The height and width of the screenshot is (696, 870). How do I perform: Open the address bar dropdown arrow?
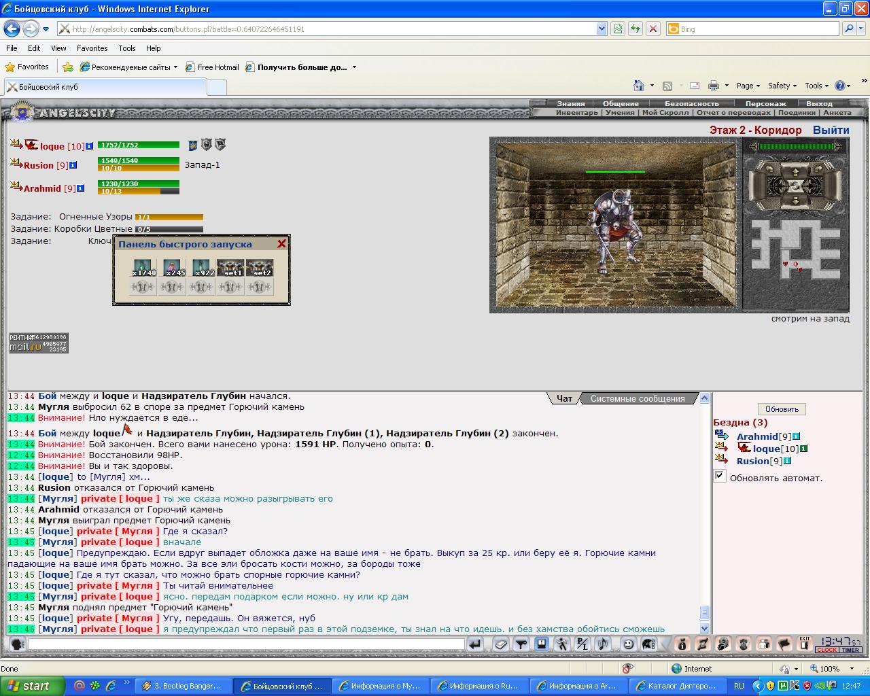602,29
